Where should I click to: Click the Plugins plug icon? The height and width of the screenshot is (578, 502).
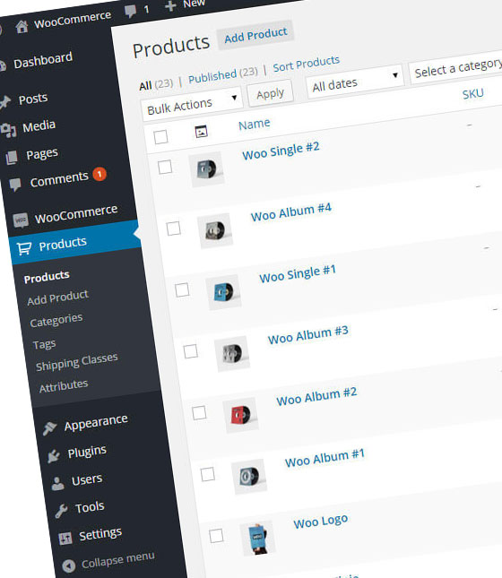54,456
